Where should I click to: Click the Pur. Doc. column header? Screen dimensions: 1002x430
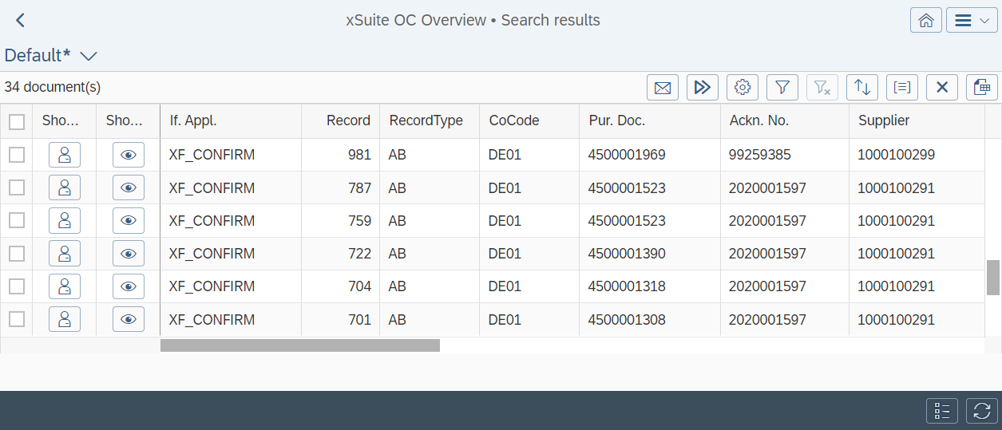[616, 121]
